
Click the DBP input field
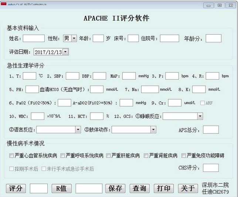[99, 76]
